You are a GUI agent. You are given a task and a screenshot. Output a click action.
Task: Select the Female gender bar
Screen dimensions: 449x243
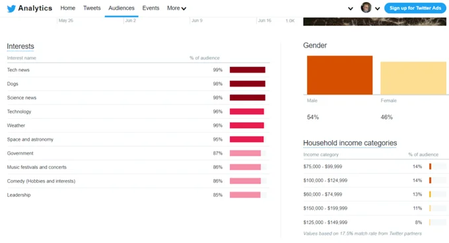(x=413, y=78)
